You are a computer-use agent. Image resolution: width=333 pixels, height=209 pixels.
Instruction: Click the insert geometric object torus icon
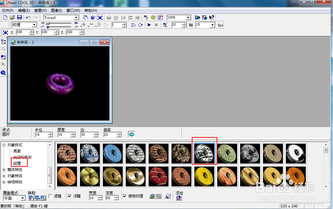point(3,73)
